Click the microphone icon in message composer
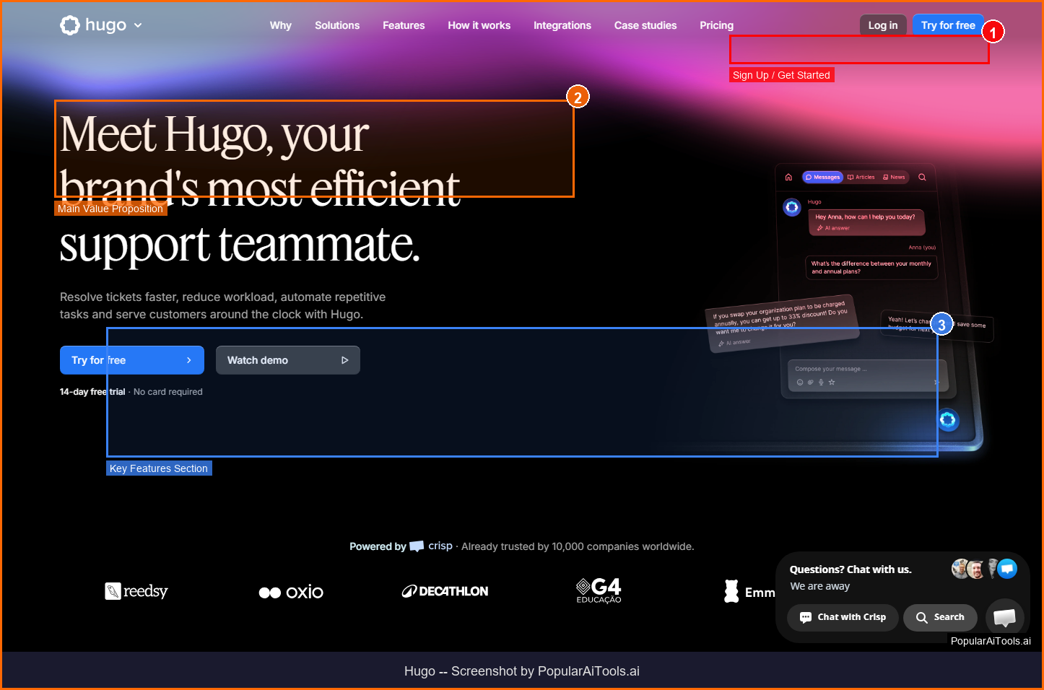 [x=821, y=383]
